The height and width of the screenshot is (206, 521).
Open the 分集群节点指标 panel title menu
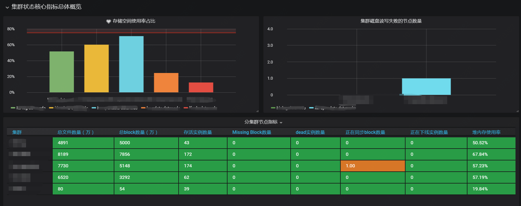(x=261, y=122)
